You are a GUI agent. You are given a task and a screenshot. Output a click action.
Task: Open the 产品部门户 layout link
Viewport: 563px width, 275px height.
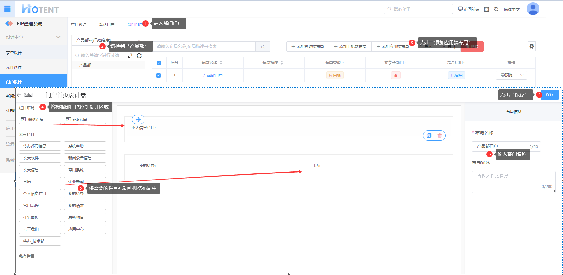point(213,75)
